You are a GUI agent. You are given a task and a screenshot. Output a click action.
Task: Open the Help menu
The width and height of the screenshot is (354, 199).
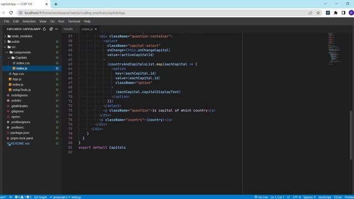[x=87, y=21]
